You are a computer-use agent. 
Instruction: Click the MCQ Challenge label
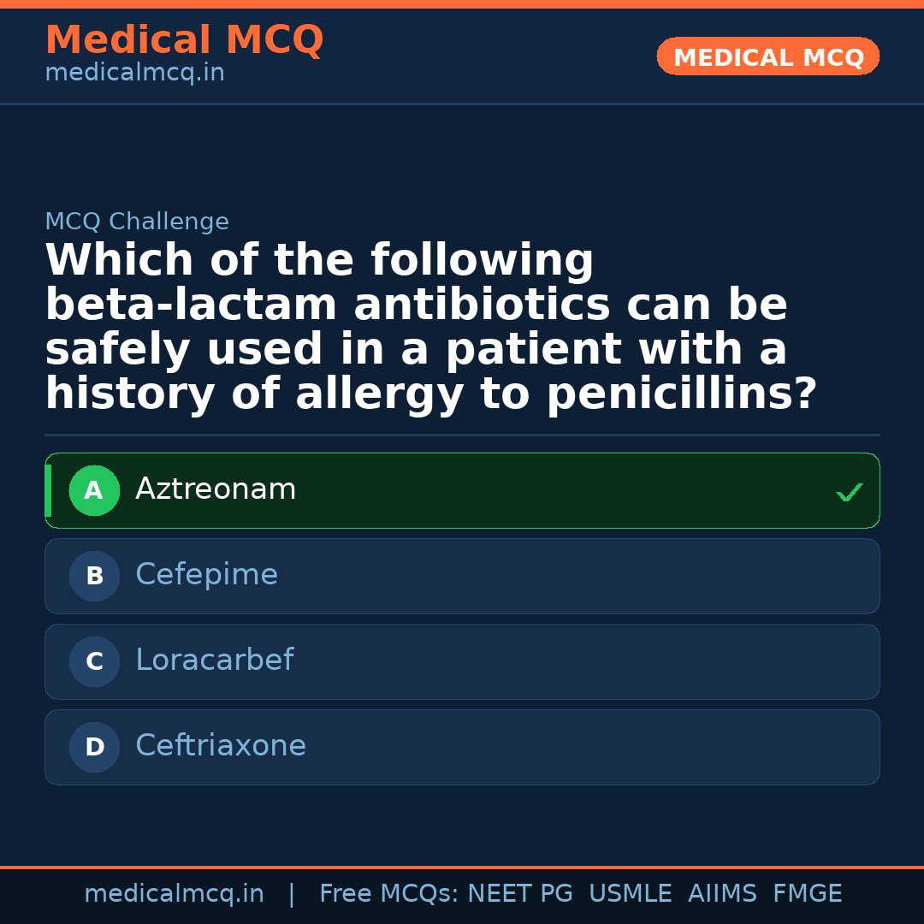137,222
